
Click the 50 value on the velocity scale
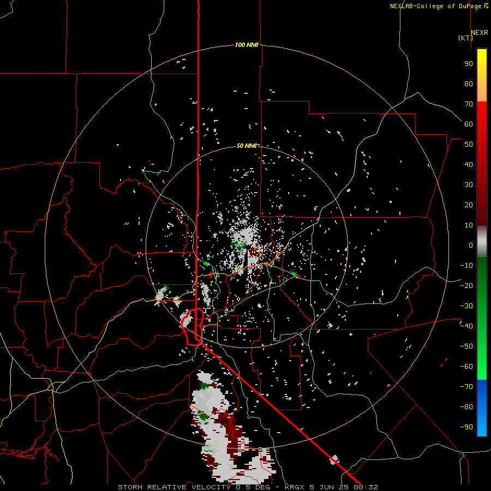coord(469,145)
